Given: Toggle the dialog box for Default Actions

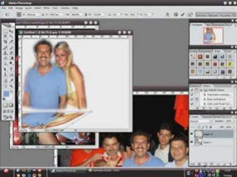Looking at the screenshot, I should click(x=197, y=90).
